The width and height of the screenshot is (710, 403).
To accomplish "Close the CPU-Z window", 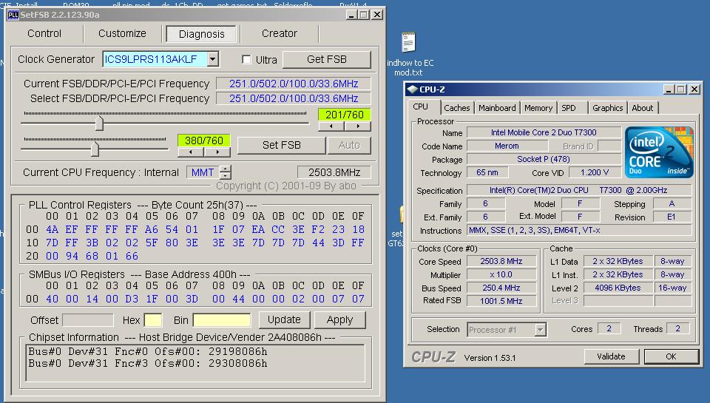I will [694, 89].
